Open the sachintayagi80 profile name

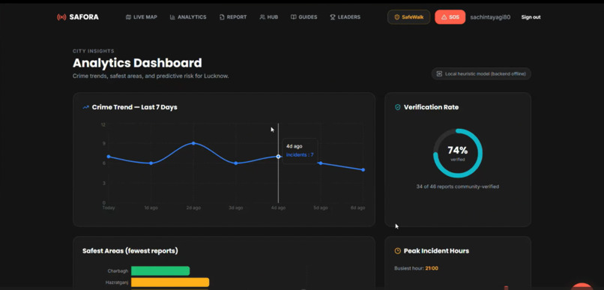tap(490, 17)
